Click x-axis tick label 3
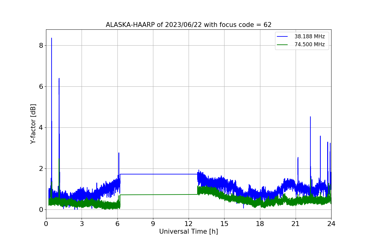Image resolution: width=368 pixels, height=245 pixels. tap(82, 224)
